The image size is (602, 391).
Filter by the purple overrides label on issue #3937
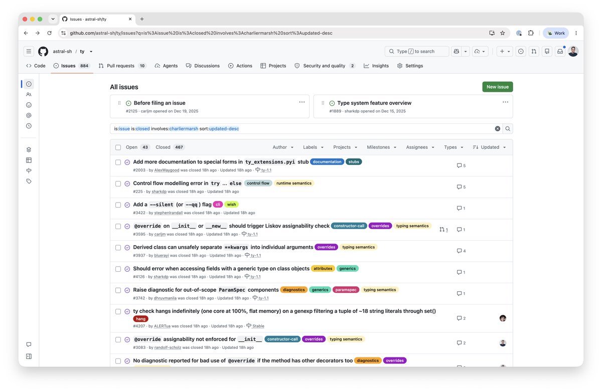(326, 247)
